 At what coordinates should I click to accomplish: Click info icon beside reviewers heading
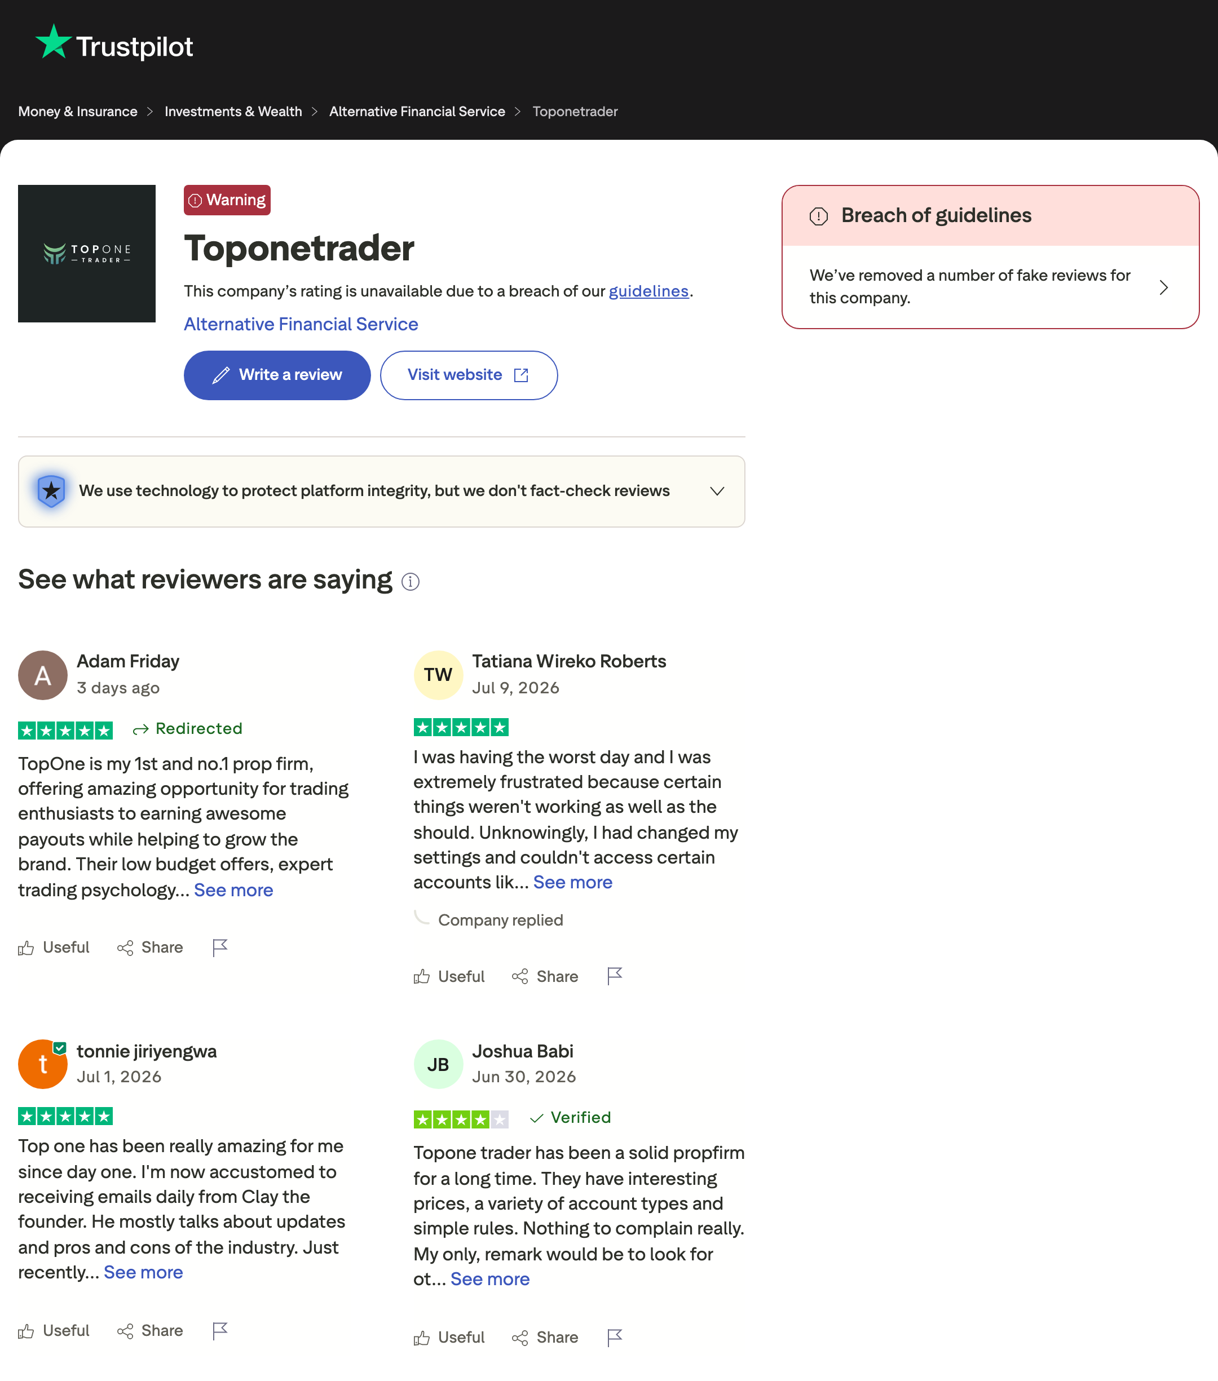tap(411, 582)
